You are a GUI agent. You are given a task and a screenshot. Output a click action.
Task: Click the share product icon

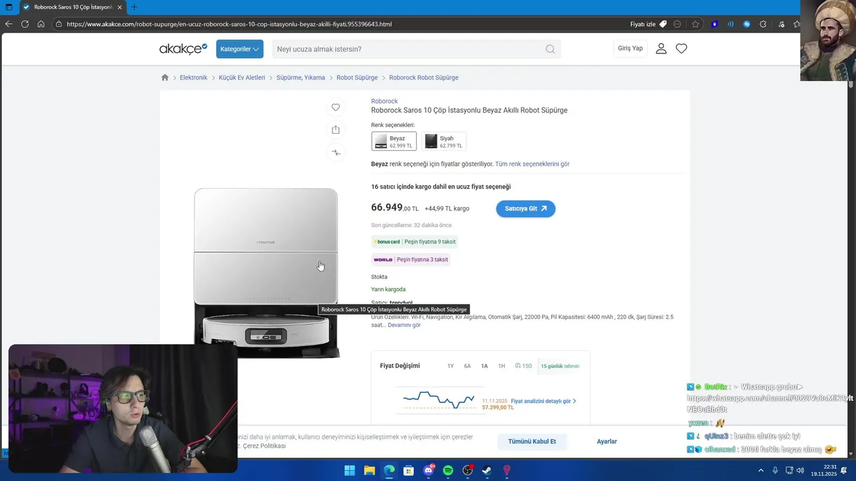(336, 130)
